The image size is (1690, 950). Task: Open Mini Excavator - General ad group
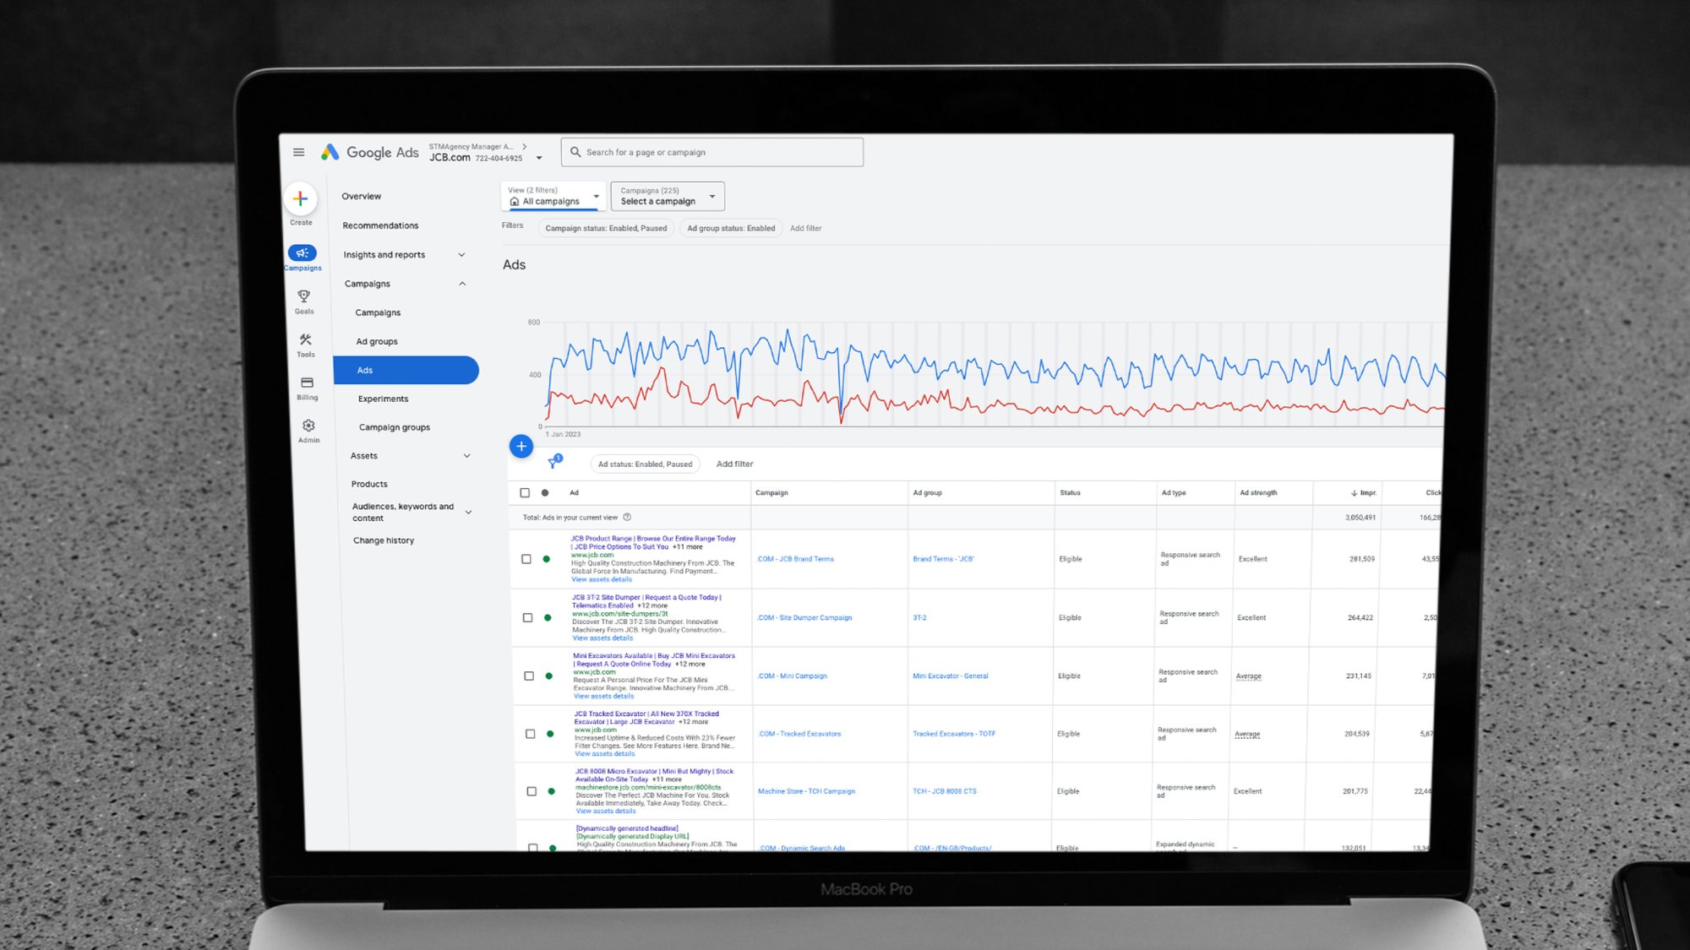pyautogui.click(x=950, y=676)
